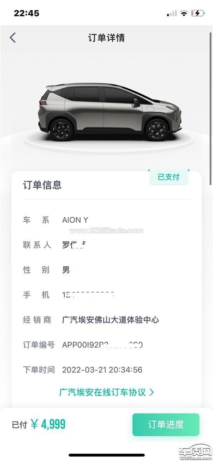Tap the Wi-Fi status icon
213x461 pixels.
click(x=184, y=13)
